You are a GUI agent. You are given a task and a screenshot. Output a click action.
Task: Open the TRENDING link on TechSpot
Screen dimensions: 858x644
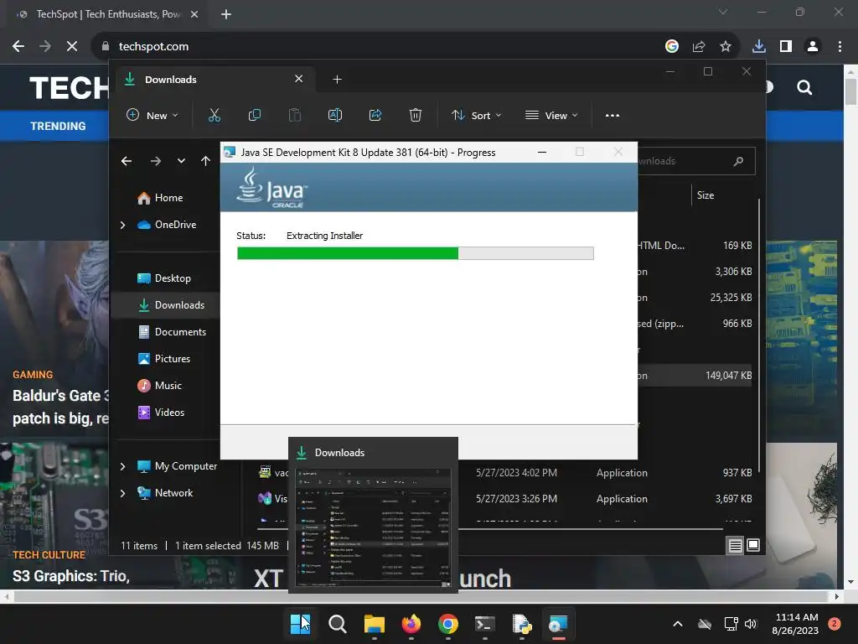[58, 126]
